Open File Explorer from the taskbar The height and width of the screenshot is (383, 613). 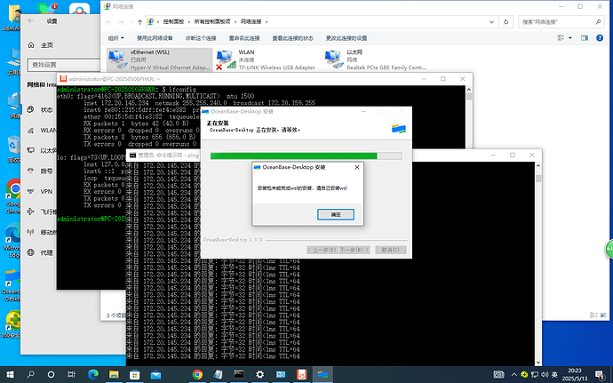pyautogui.click(x=114, y=375)
